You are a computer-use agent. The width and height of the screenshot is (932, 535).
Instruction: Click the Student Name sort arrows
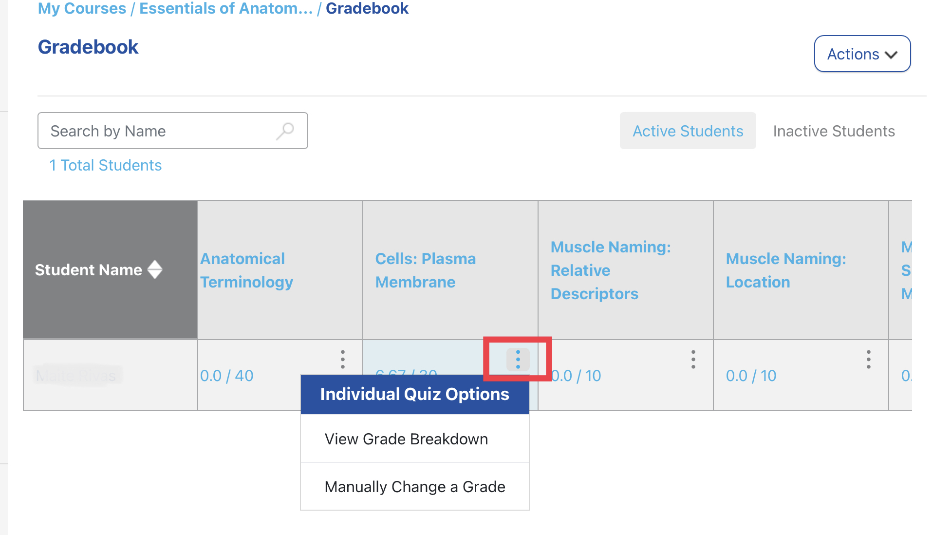coord(154,269)
